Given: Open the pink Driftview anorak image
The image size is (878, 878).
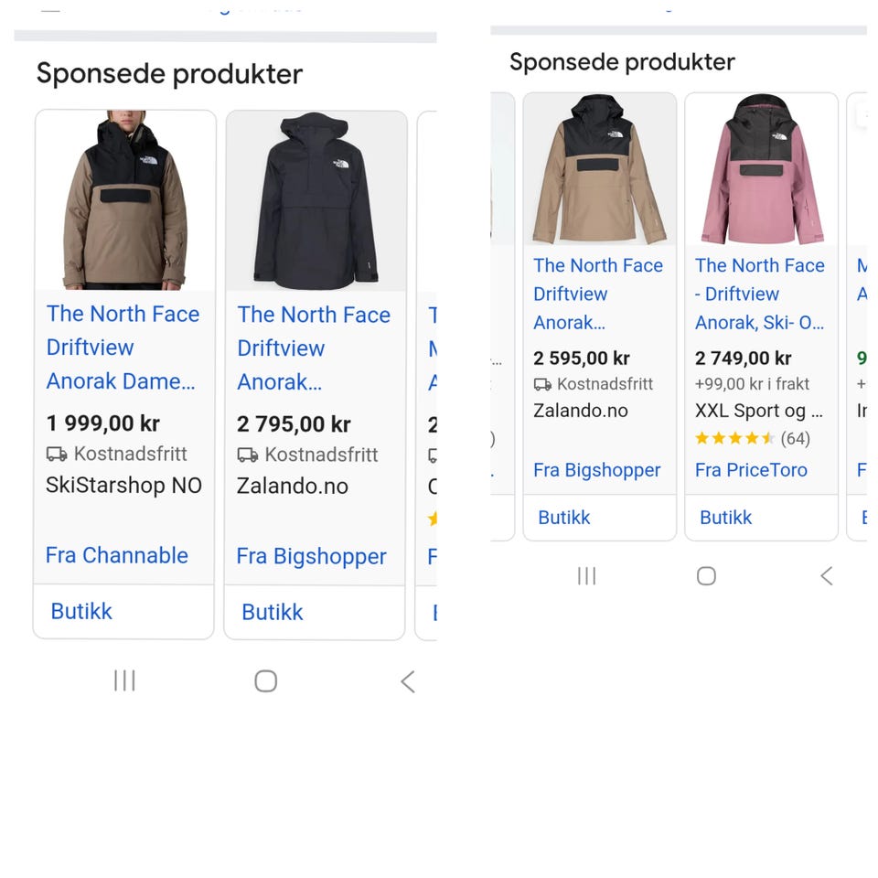Looking at the screenshot, I should 761,170.
